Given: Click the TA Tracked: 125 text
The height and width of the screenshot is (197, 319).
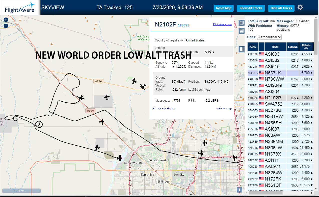Looking at the screenshot, I should click(114, 7).
